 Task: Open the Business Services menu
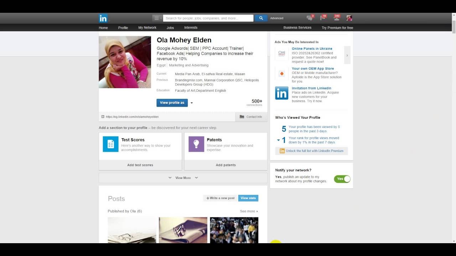coord(297,28)
